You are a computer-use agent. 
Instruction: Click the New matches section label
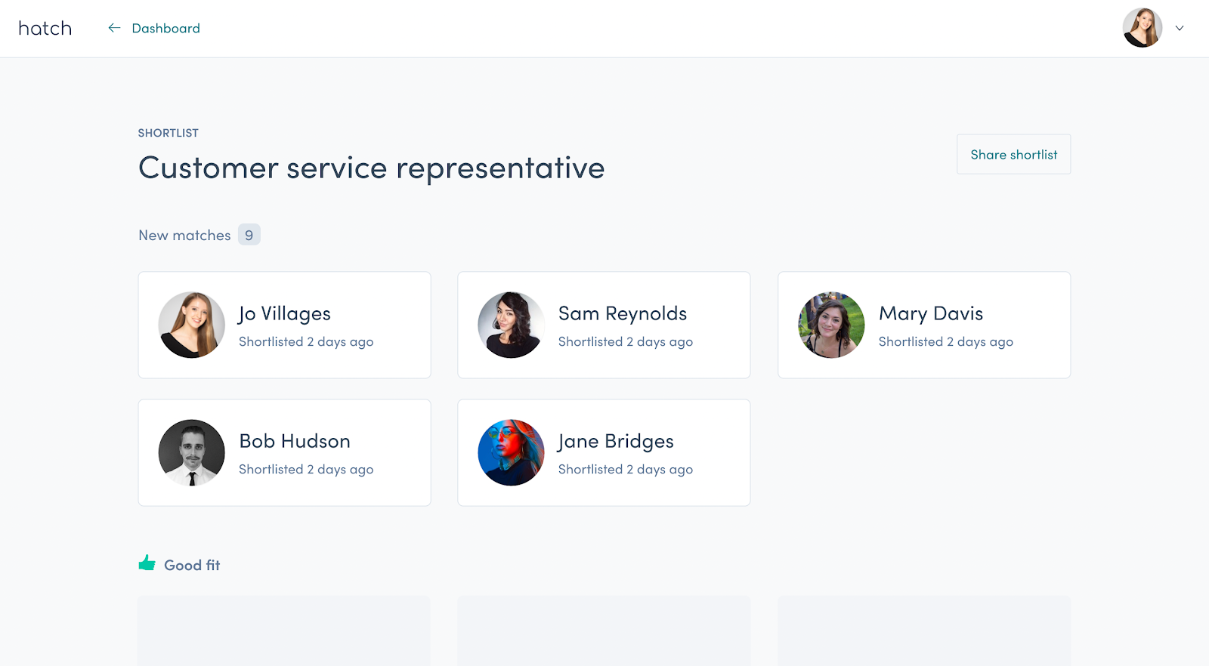tap(184, 236)
